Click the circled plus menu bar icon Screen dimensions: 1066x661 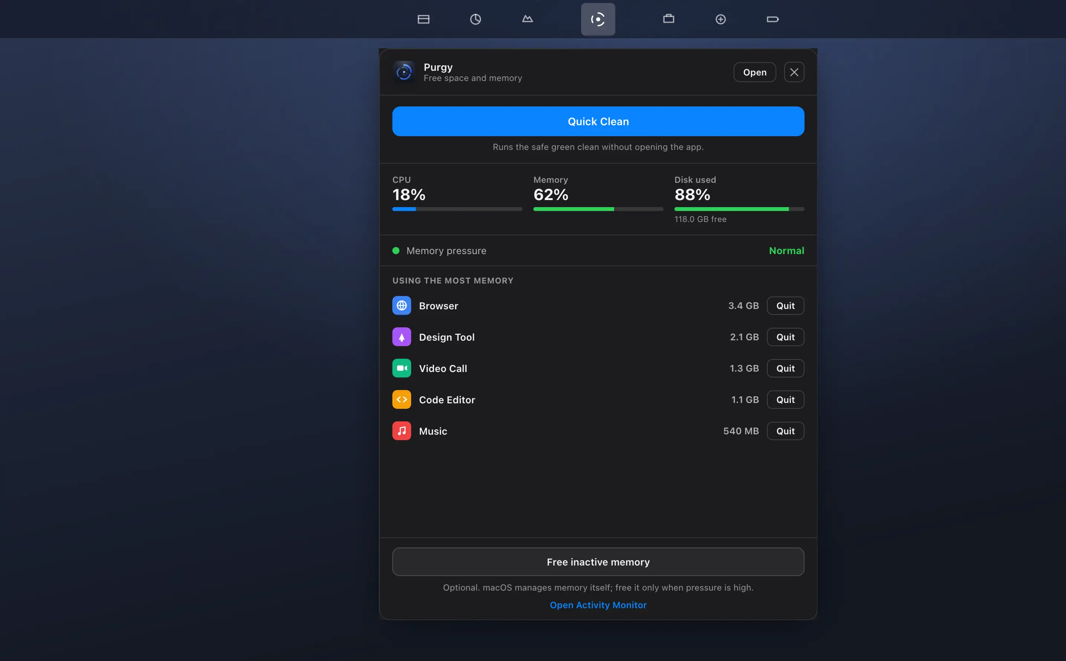coord(721,19)
